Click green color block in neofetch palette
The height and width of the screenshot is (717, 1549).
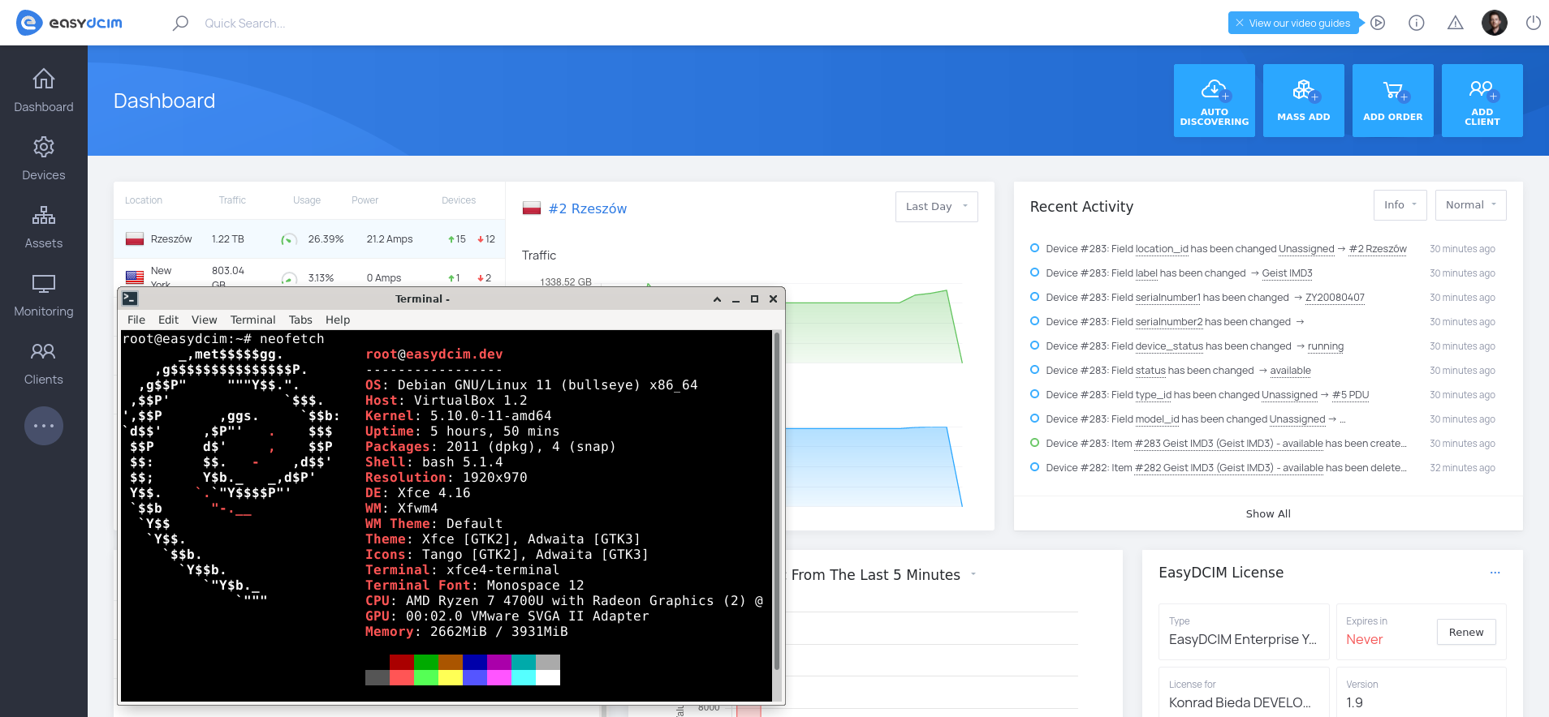(426, 662)
